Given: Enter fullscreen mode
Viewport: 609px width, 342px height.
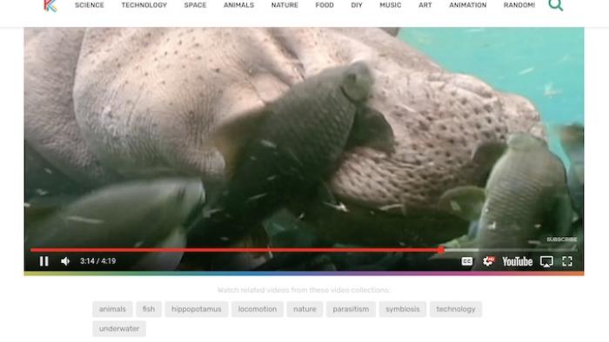Looking at the screenshot, I should pyautogui.click(x=567, y=261).
